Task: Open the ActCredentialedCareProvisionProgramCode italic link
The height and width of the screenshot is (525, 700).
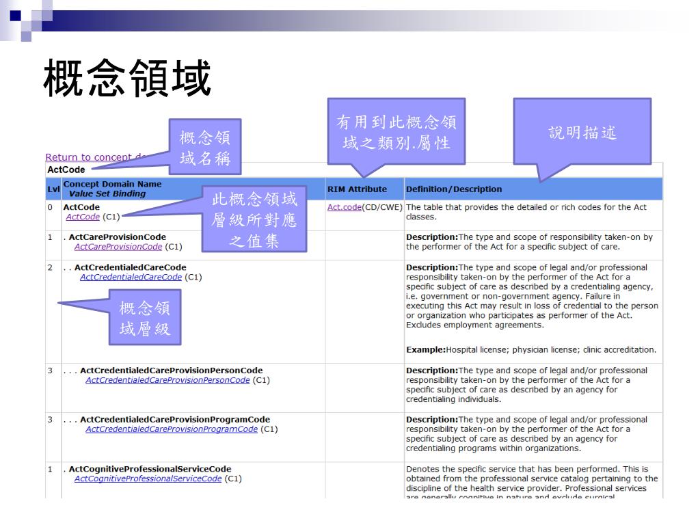Action: pyautogui.click(x=172, y=429)
